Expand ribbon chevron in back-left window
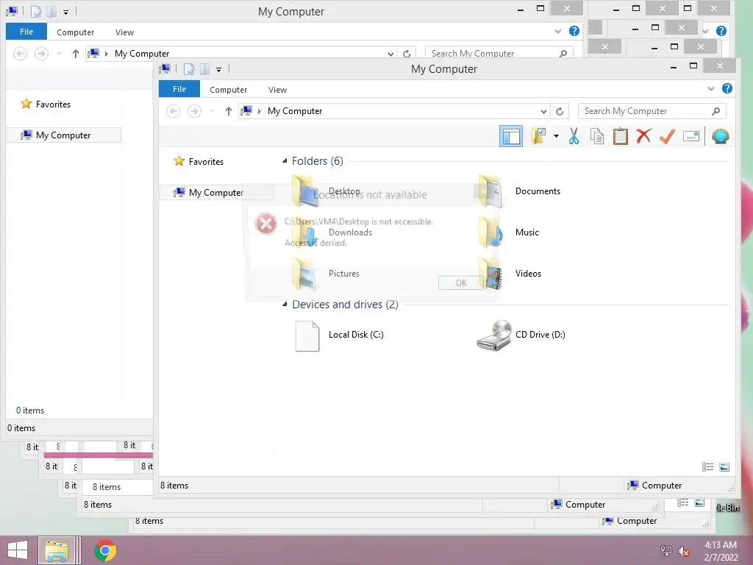The image size is (753, 565). coord(558,31)
